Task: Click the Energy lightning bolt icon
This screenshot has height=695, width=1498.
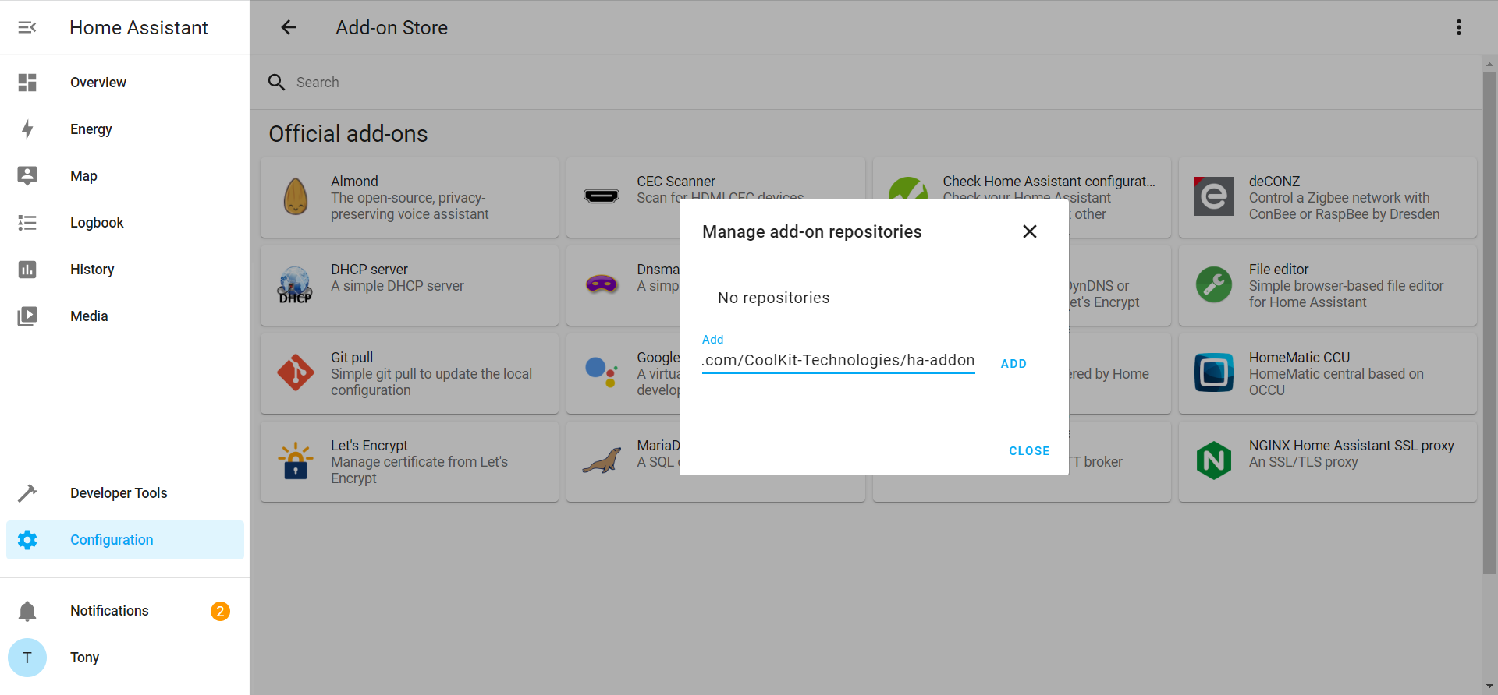Action: tap(27, 129)
